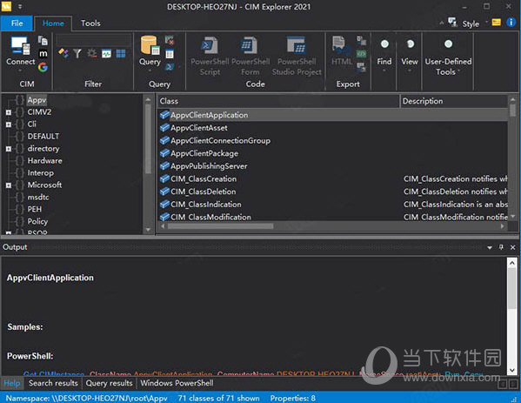The image size is (521, 403).
Task: Click the blue info icon top right
Action: tap(511, 23)
